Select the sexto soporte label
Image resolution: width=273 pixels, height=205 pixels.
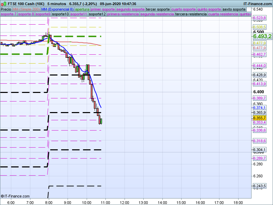pos(234,9)
